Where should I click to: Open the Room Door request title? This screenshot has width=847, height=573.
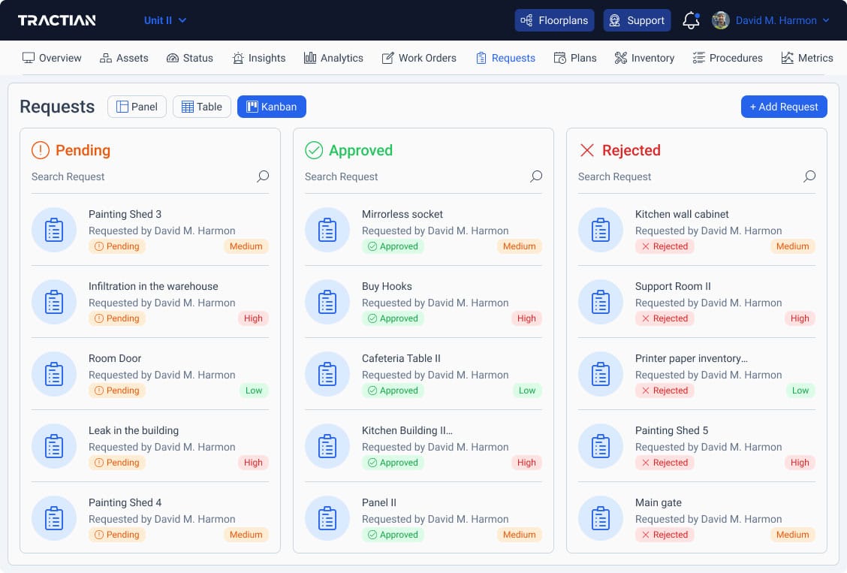point(115,359)
